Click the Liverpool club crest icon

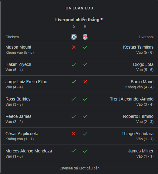coord(85,37)
